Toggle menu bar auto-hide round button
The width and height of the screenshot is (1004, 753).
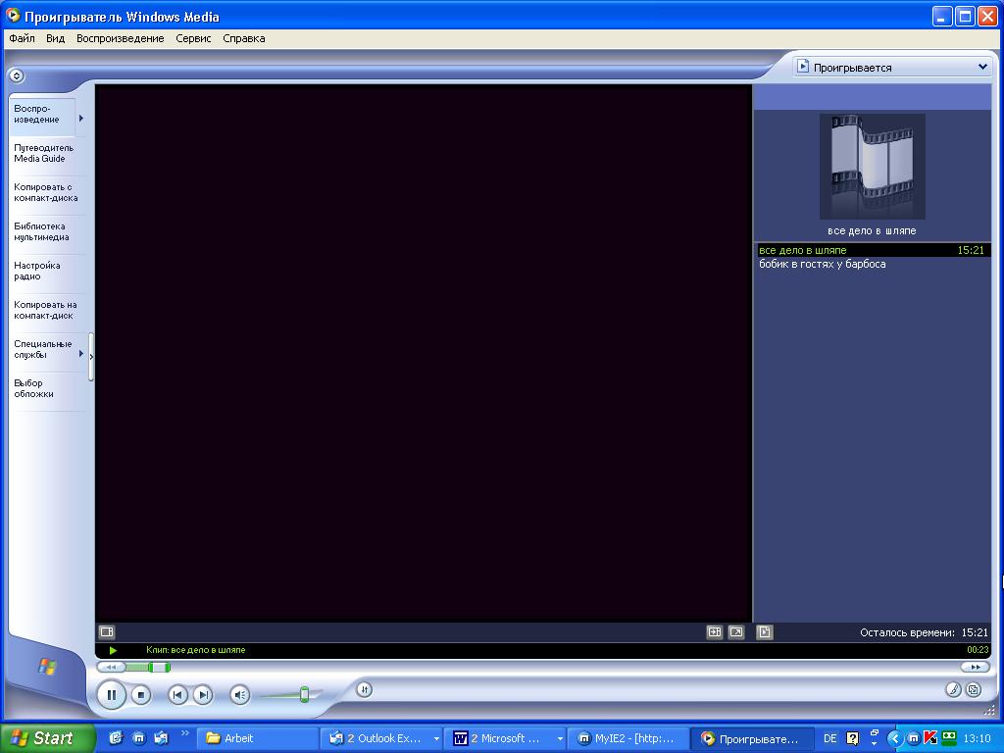tap(17, 76)
